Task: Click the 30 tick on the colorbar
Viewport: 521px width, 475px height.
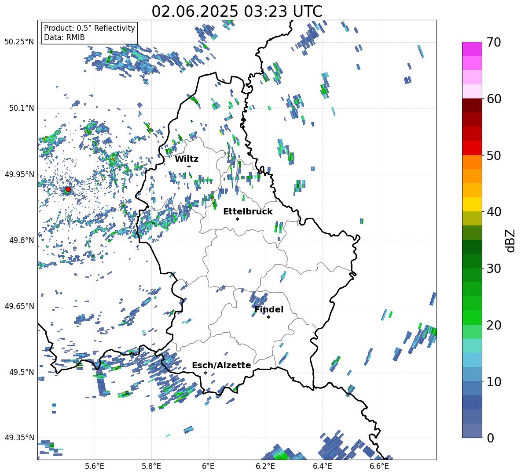Action: click(494, 268)
